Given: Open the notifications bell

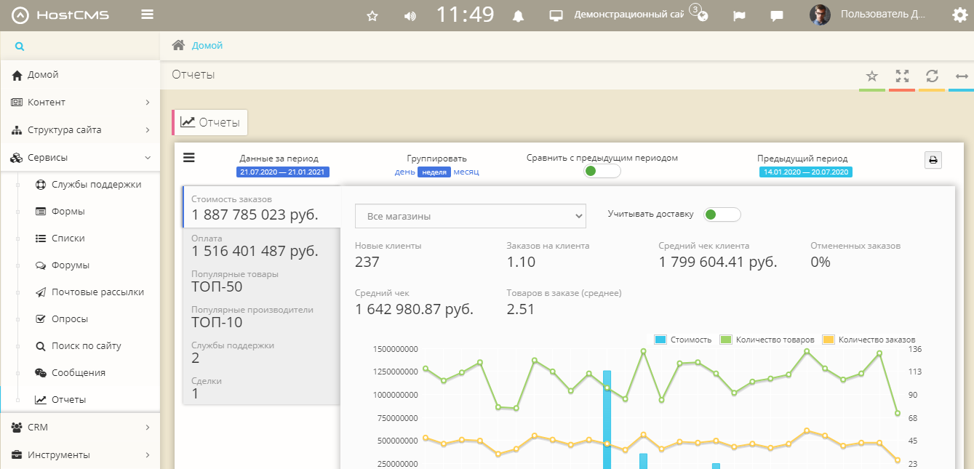Looking at the screenshot, I should 519,15.
